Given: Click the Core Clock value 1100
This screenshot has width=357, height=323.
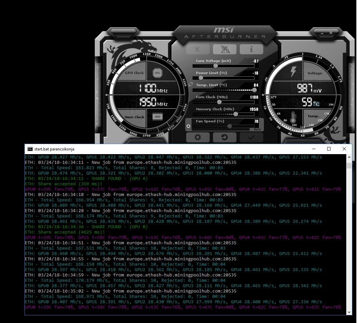Looking at the screenshot, I should (x=254, y=97).
